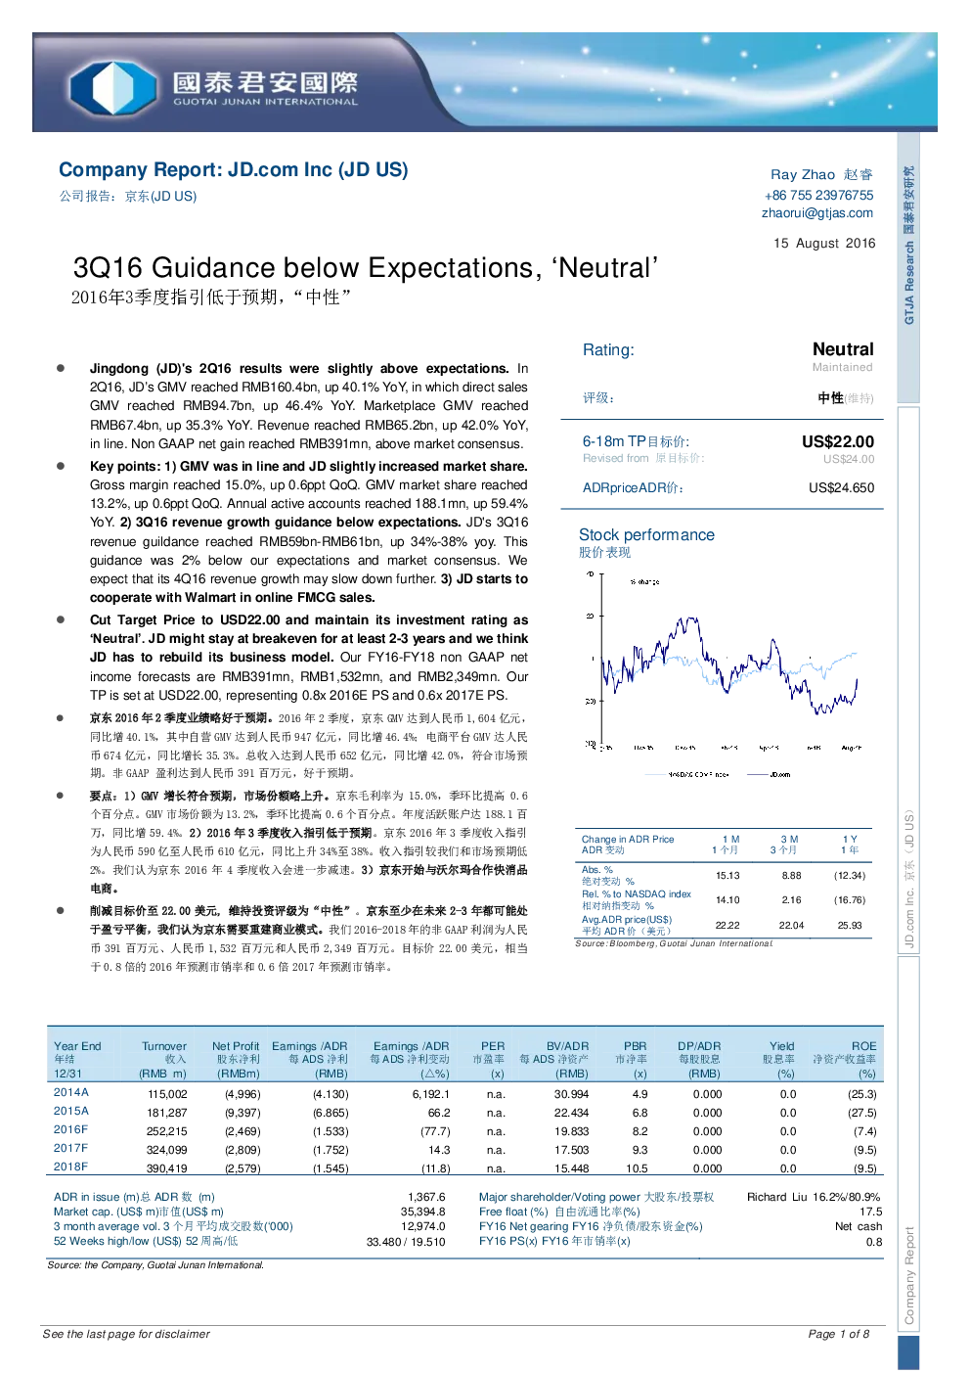
Task: Click phone number +86 755 23976755
Action: tap(819, 195)
